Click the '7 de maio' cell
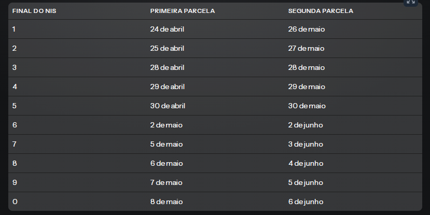 (x=166, y=182)
